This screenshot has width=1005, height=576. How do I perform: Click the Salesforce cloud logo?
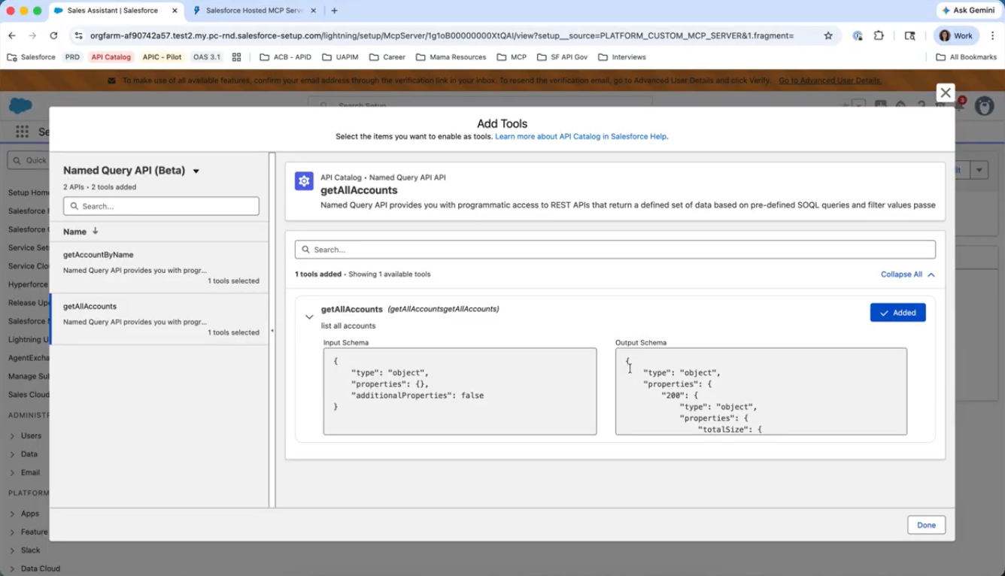tap(20, 106)
